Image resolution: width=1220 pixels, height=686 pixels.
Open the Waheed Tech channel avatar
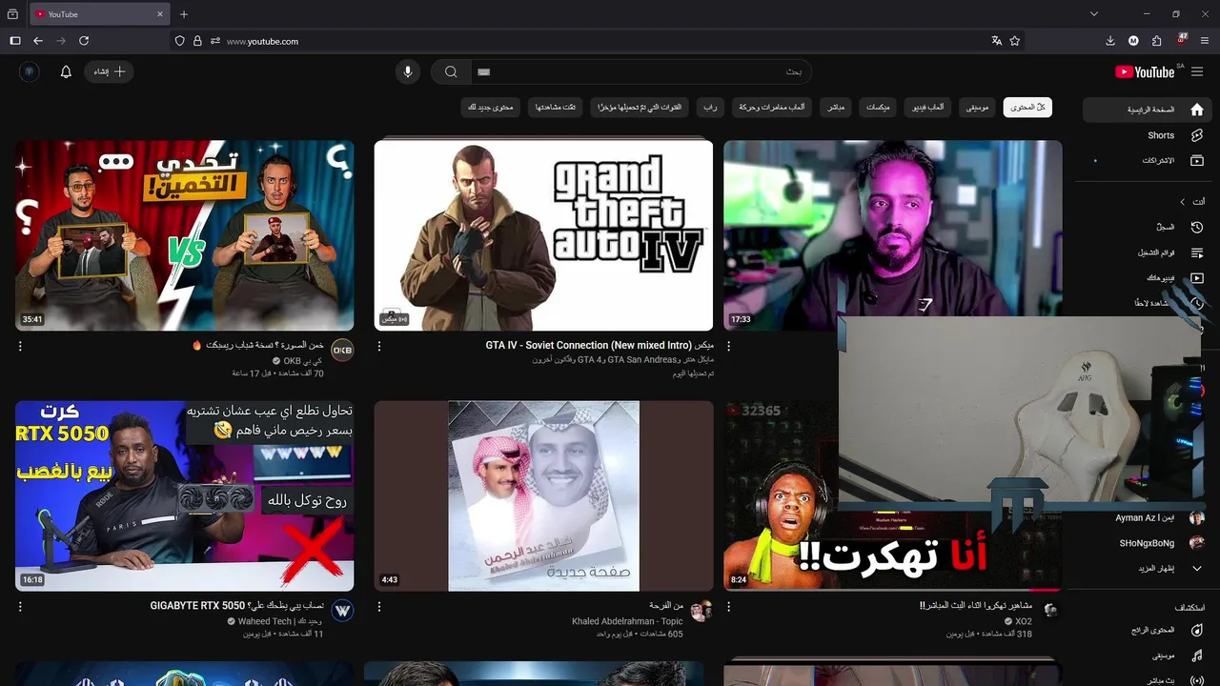click(x=342, y=610)
